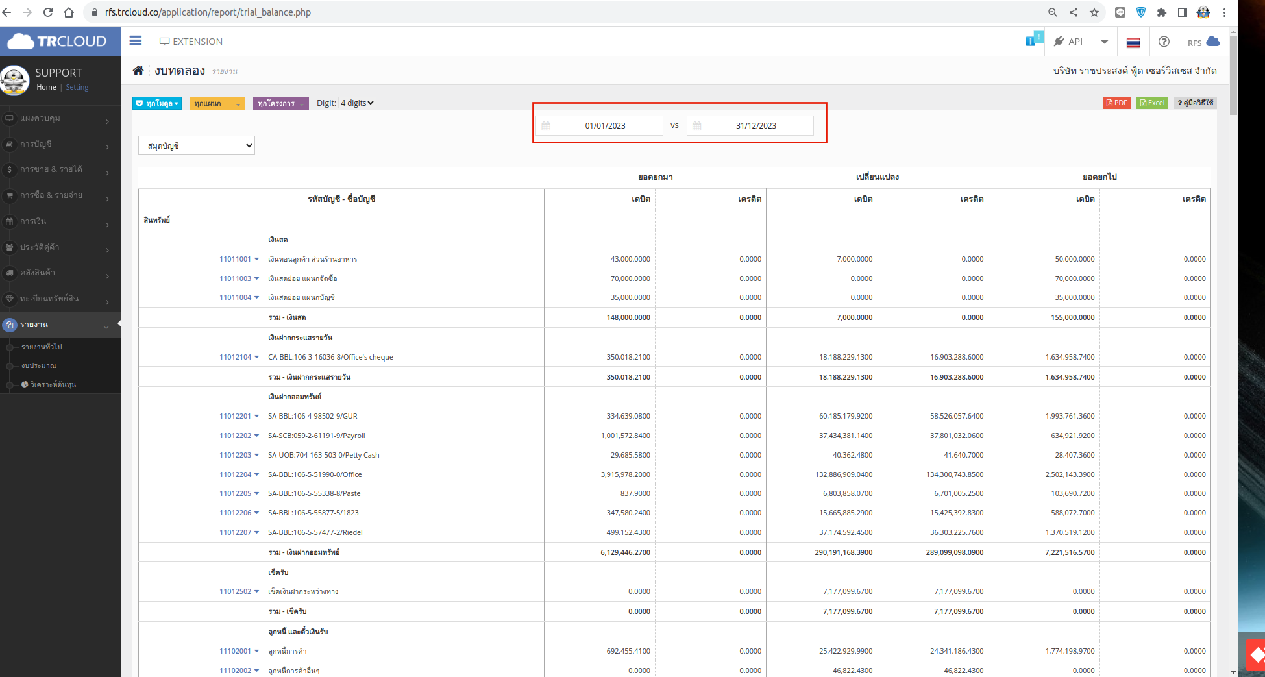Switch language via Thai flag icon
This screenshot has width=1265, height=677.
coord(1133,42)
